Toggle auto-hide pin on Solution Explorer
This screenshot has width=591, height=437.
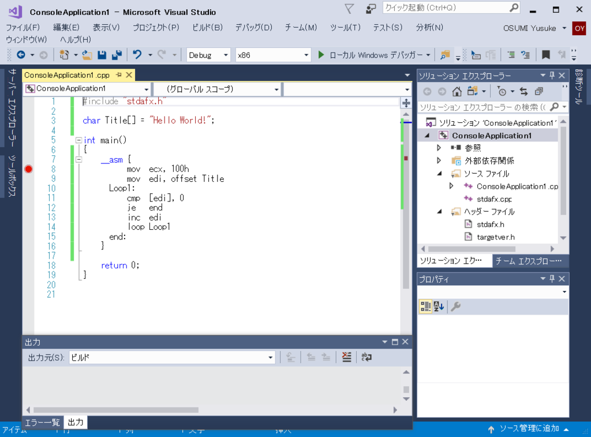pos(552,76)
